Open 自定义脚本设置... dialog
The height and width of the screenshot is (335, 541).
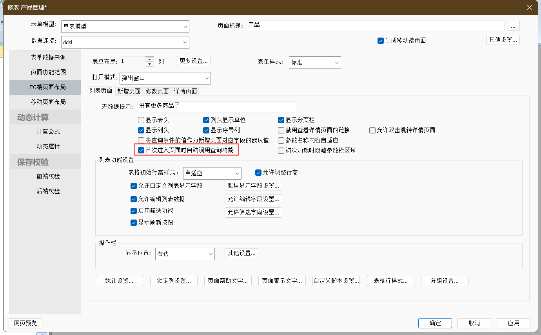336,281
